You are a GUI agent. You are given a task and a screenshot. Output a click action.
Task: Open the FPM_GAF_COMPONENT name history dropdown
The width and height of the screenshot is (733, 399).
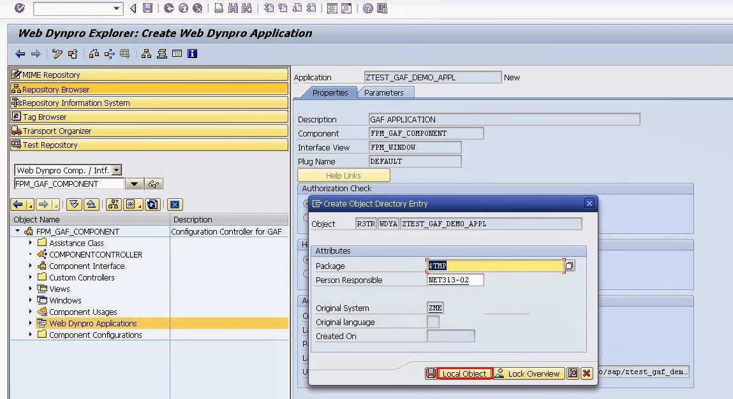(134, 184)
